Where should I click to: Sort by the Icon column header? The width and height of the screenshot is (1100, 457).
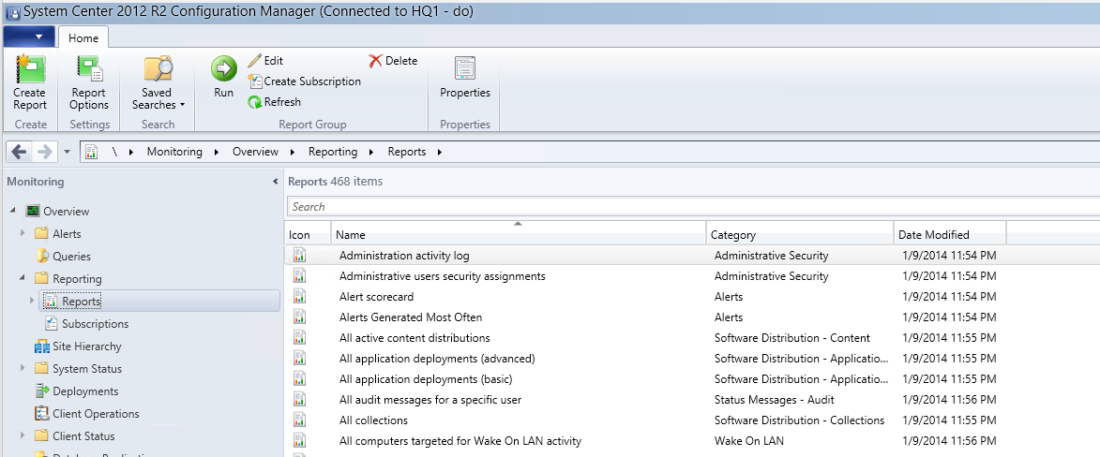pyautogui.click(x=308, y=235)
